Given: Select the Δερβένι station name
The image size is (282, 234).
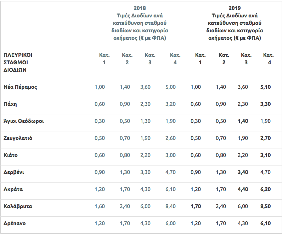Looking at the screenshot, I should click(x=14, y=172).
